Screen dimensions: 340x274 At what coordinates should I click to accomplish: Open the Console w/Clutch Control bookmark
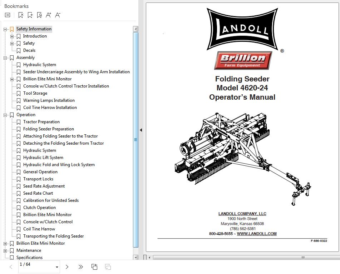click(48, 222)
